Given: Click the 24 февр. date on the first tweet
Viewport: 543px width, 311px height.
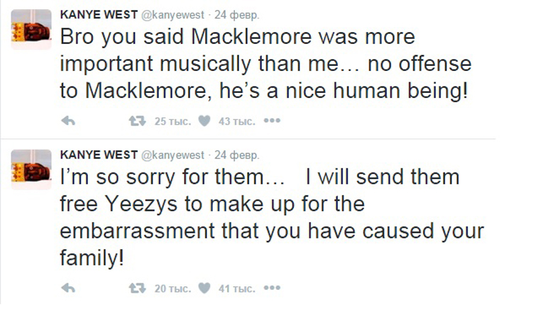Looking at the screenshot, I should [237, 13].
